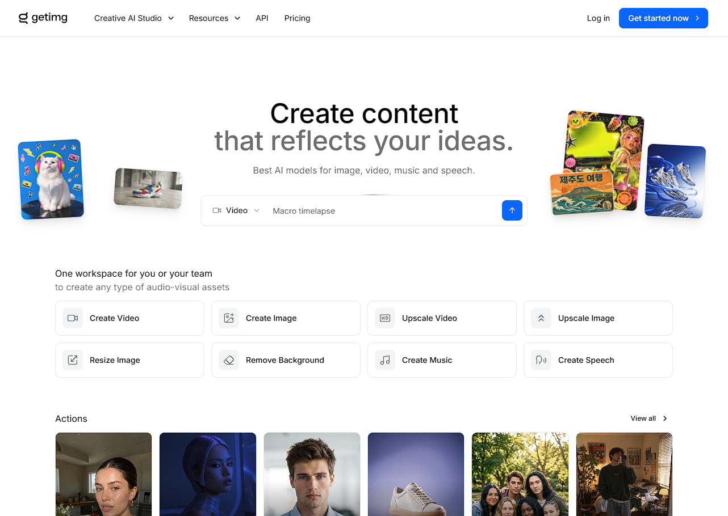Click the Get started now button
Image resolution: width=728 pixels, height=516 pixels.
[x=663, y=18]
